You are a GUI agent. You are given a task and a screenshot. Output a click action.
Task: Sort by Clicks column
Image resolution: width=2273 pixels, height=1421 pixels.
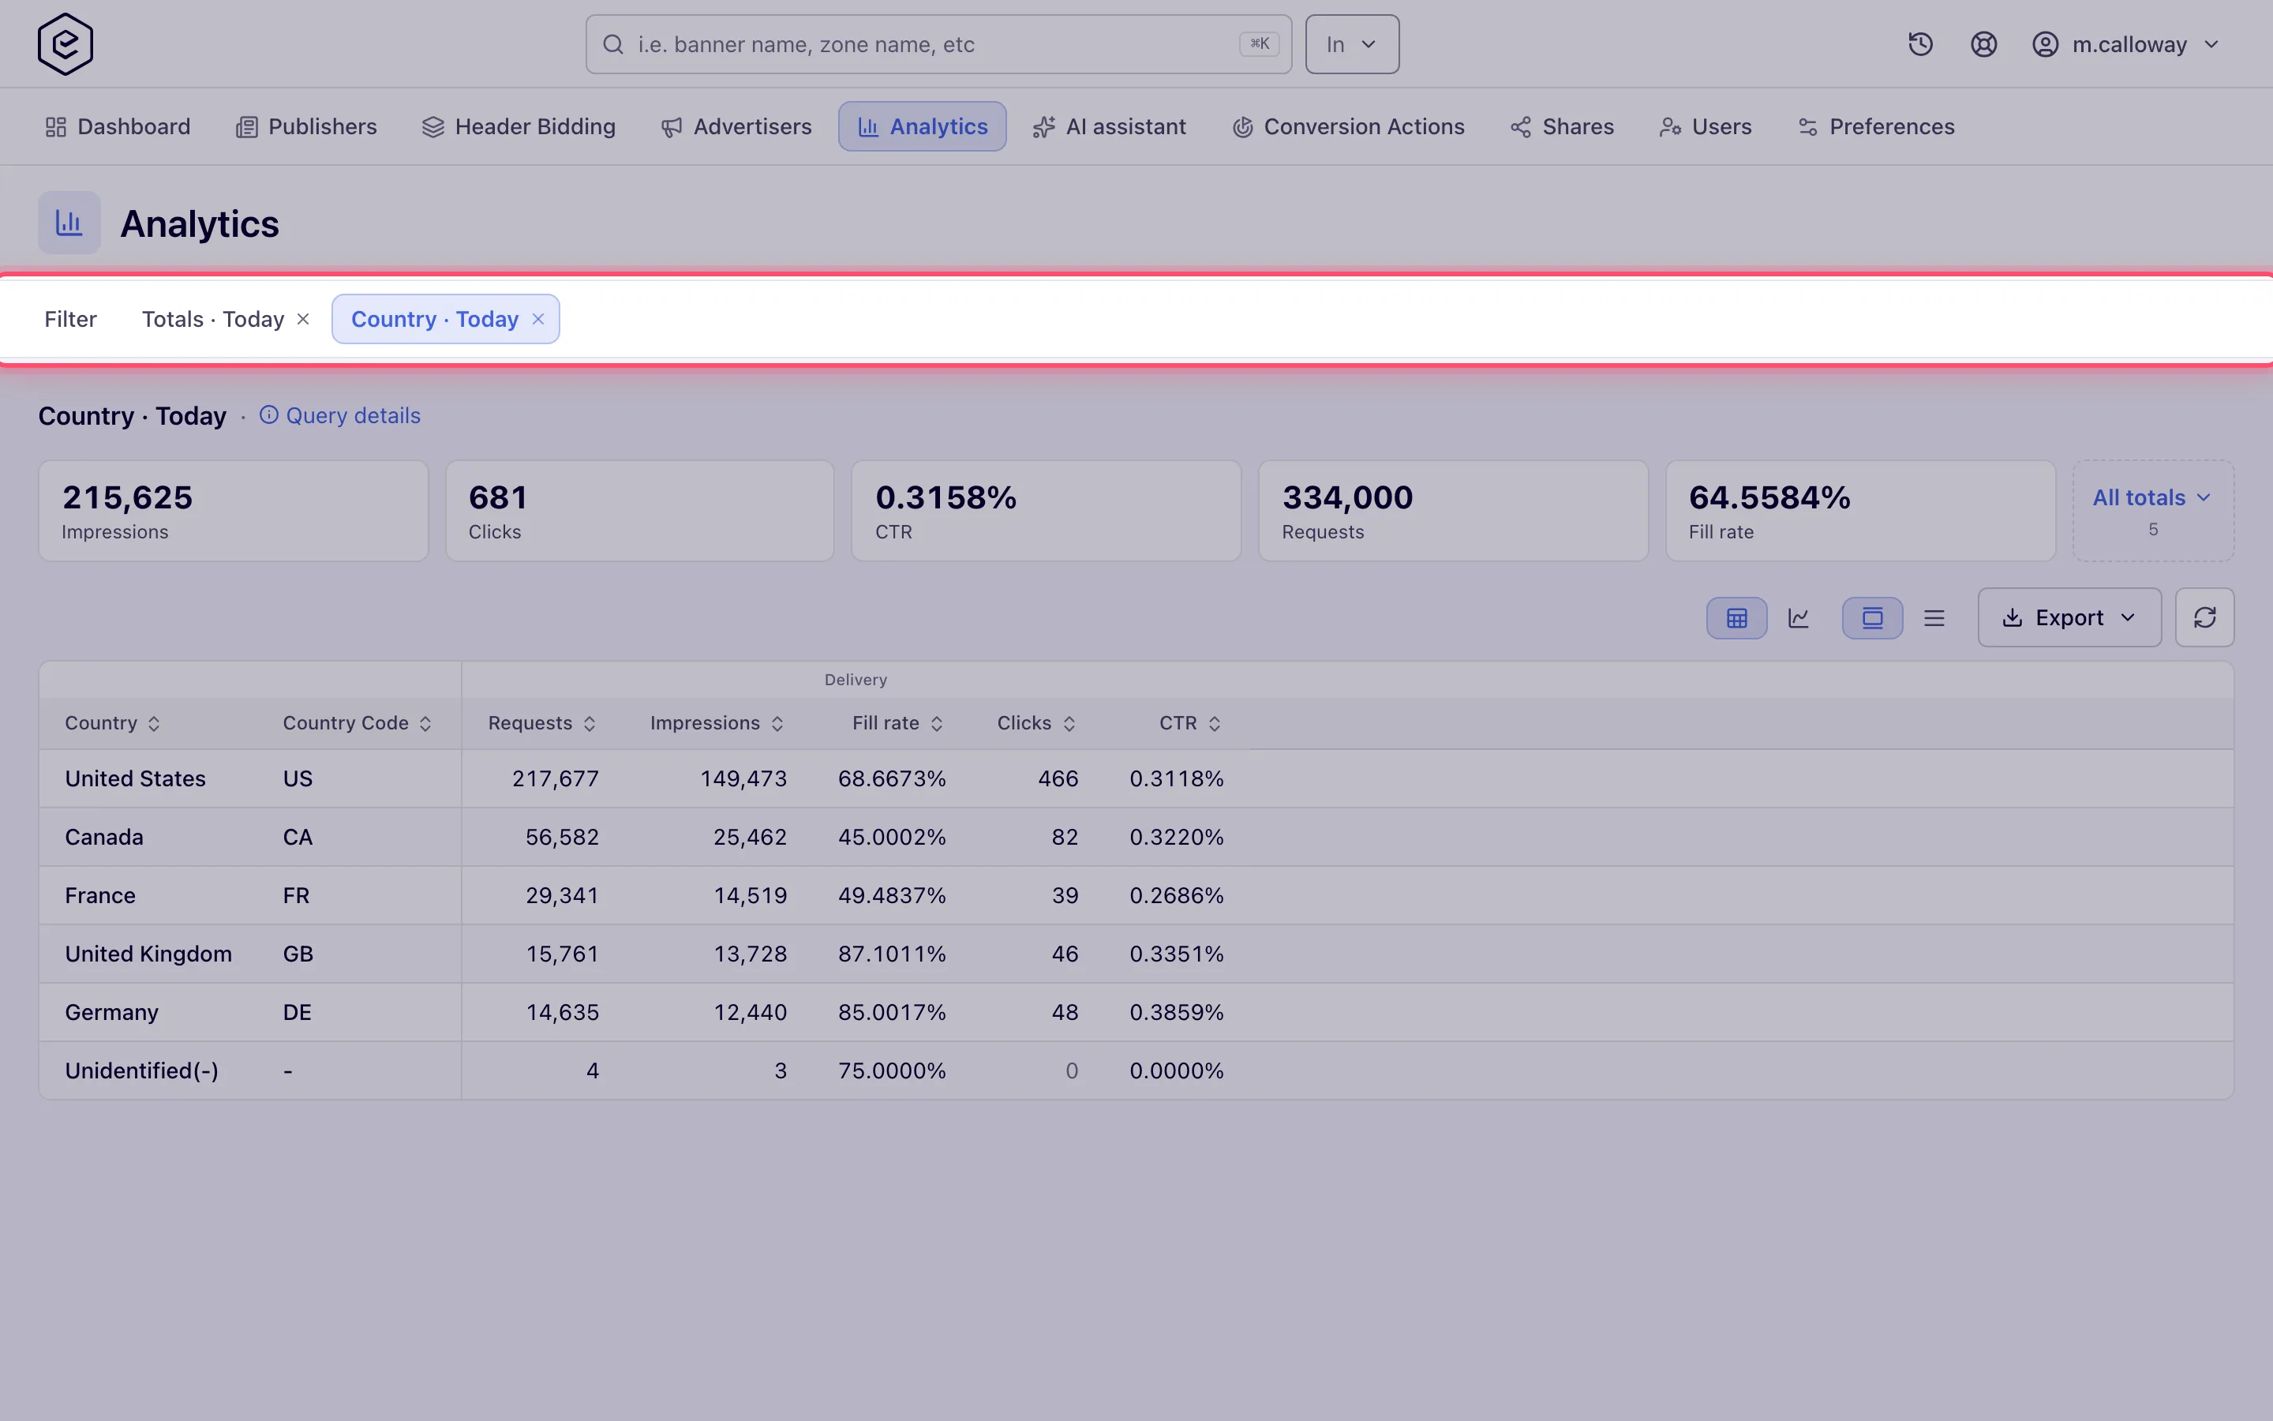click(x=1036, y=722)
